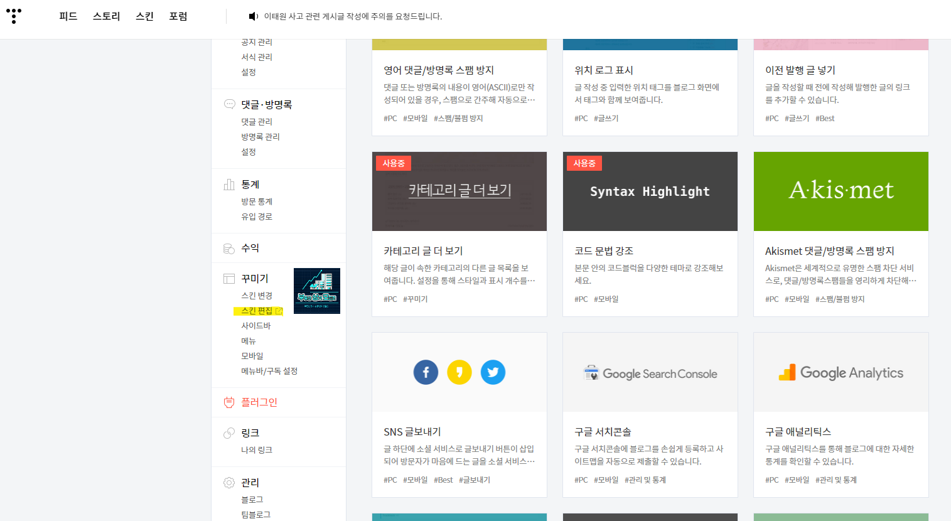Open 방문 통계
The width and height of the screenshot is (951, 521).
click(257, 201)
